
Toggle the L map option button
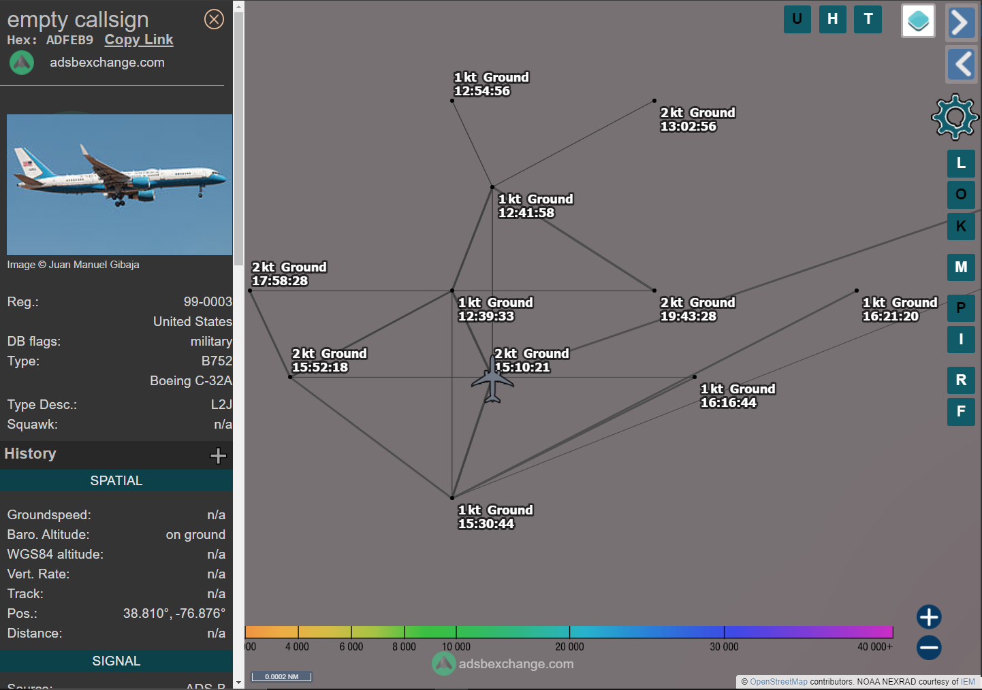click(961, 163)
